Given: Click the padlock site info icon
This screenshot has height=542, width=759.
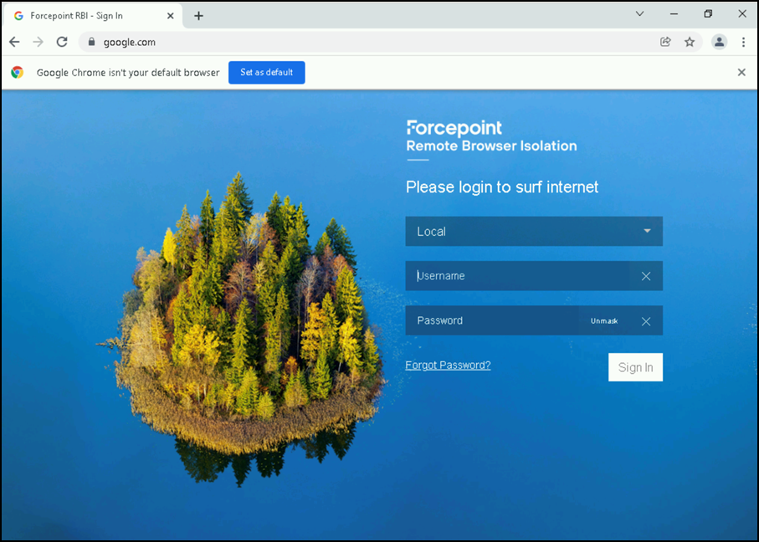Looking at the screenshot, I should pyautogui.click(x=91, y=42).
